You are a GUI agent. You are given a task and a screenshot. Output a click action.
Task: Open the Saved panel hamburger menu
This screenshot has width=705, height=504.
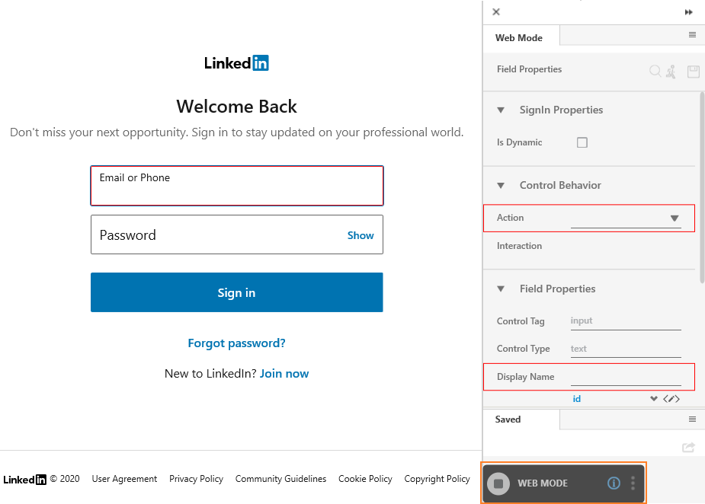(692, 419)
